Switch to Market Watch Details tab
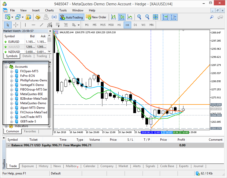Viewport: 227px width, 178px height. (x=27, y=56)
